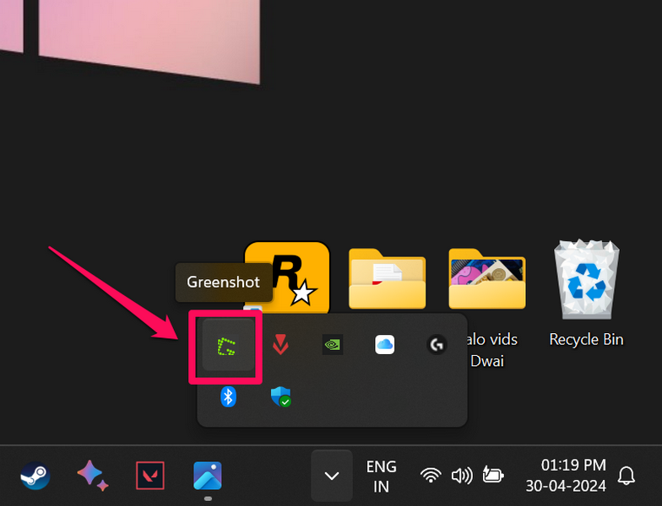The image size is (662, 506).
Task: Open the red Riot Vanguard tray icon
Action: click(x=280, y=345)
